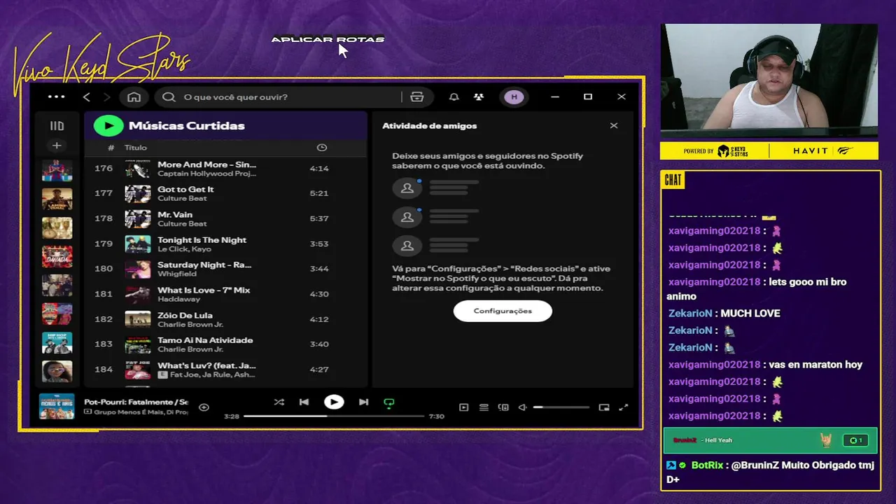Open the profile avatar H menu

[514, 97]
